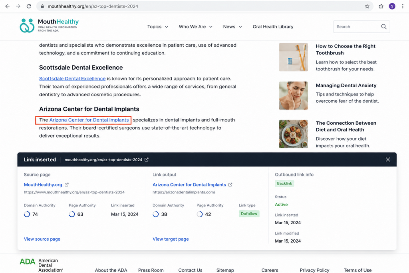This screenshot has width=409, height=273.
Task: Click target Domain Authority 38 gauge
Action: pyautogui.click(x=156, y=214)
